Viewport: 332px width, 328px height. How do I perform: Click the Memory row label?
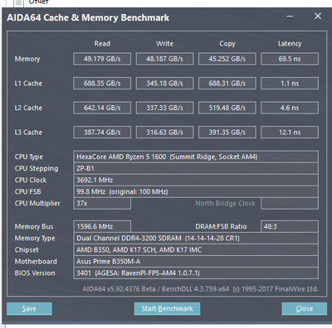27,59
